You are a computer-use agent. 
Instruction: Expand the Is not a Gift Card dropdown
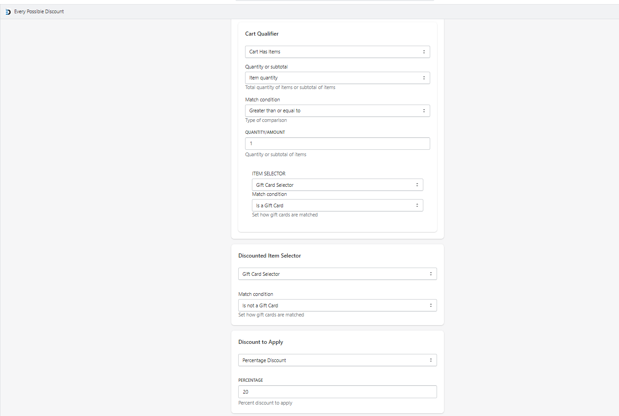click(337, 305)
